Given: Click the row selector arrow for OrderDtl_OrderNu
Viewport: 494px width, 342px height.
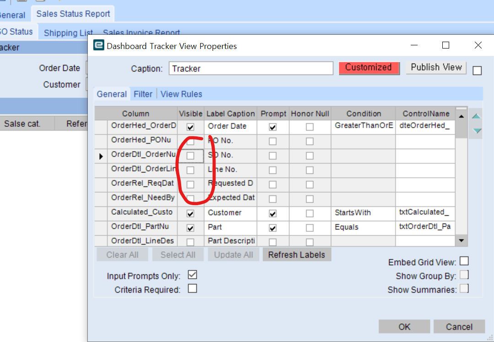Looking at the screenshot, I should pos(101,156).
